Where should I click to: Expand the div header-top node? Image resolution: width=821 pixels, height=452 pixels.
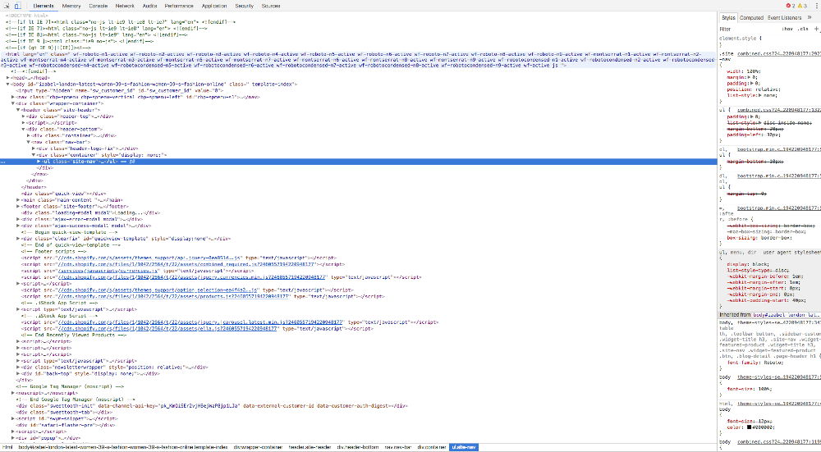(24, 116)
